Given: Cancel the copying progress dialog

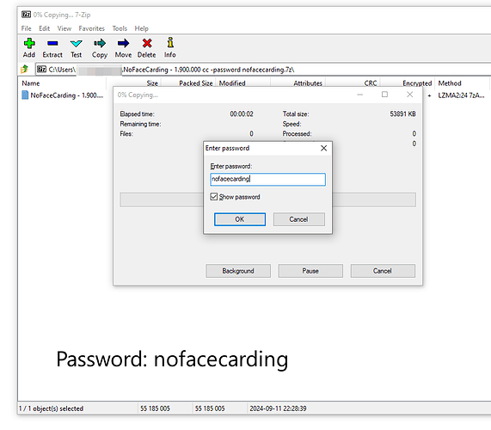Looking at the screenshot, I should (x=383, y=271).
